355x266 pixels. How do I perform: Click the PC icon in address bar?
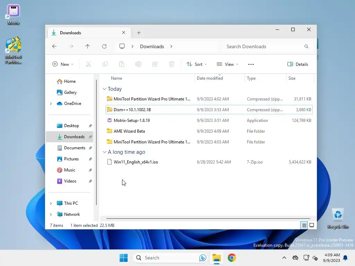point(122,46)
